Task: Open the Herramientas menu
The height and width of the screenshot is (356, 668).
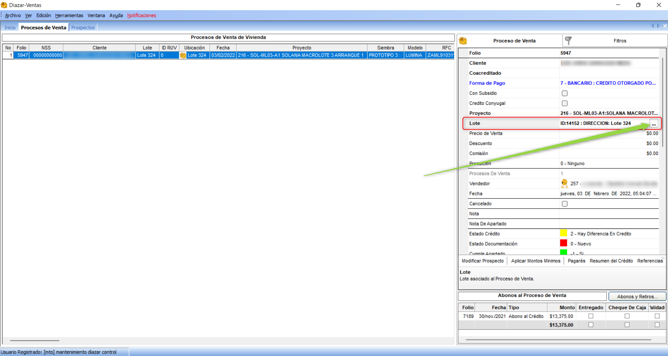Action: tap(69, 15)
